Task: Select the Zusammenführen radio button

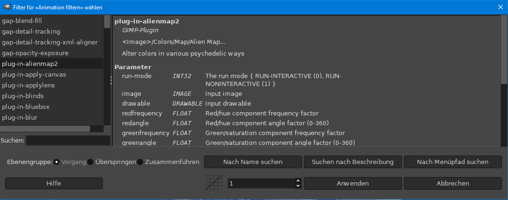Action: pyautogui.click(x=140, y=162)
